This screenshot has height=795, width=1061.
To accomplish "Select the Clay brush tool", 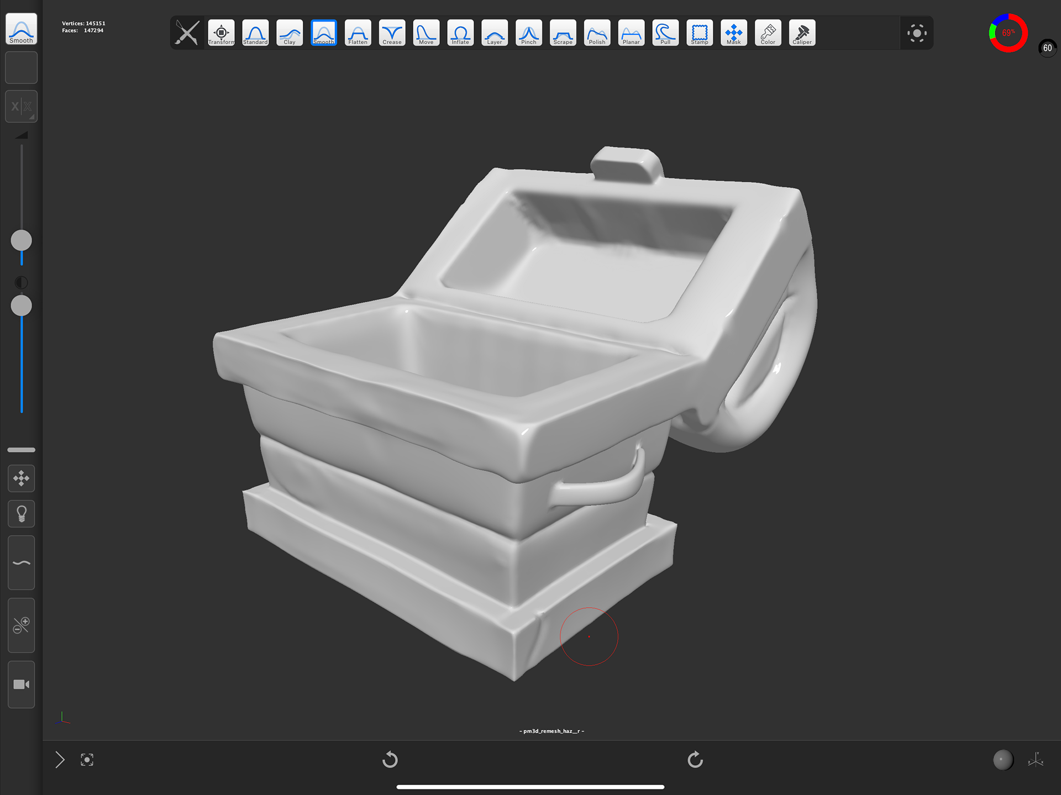I will tap(290, 33).
